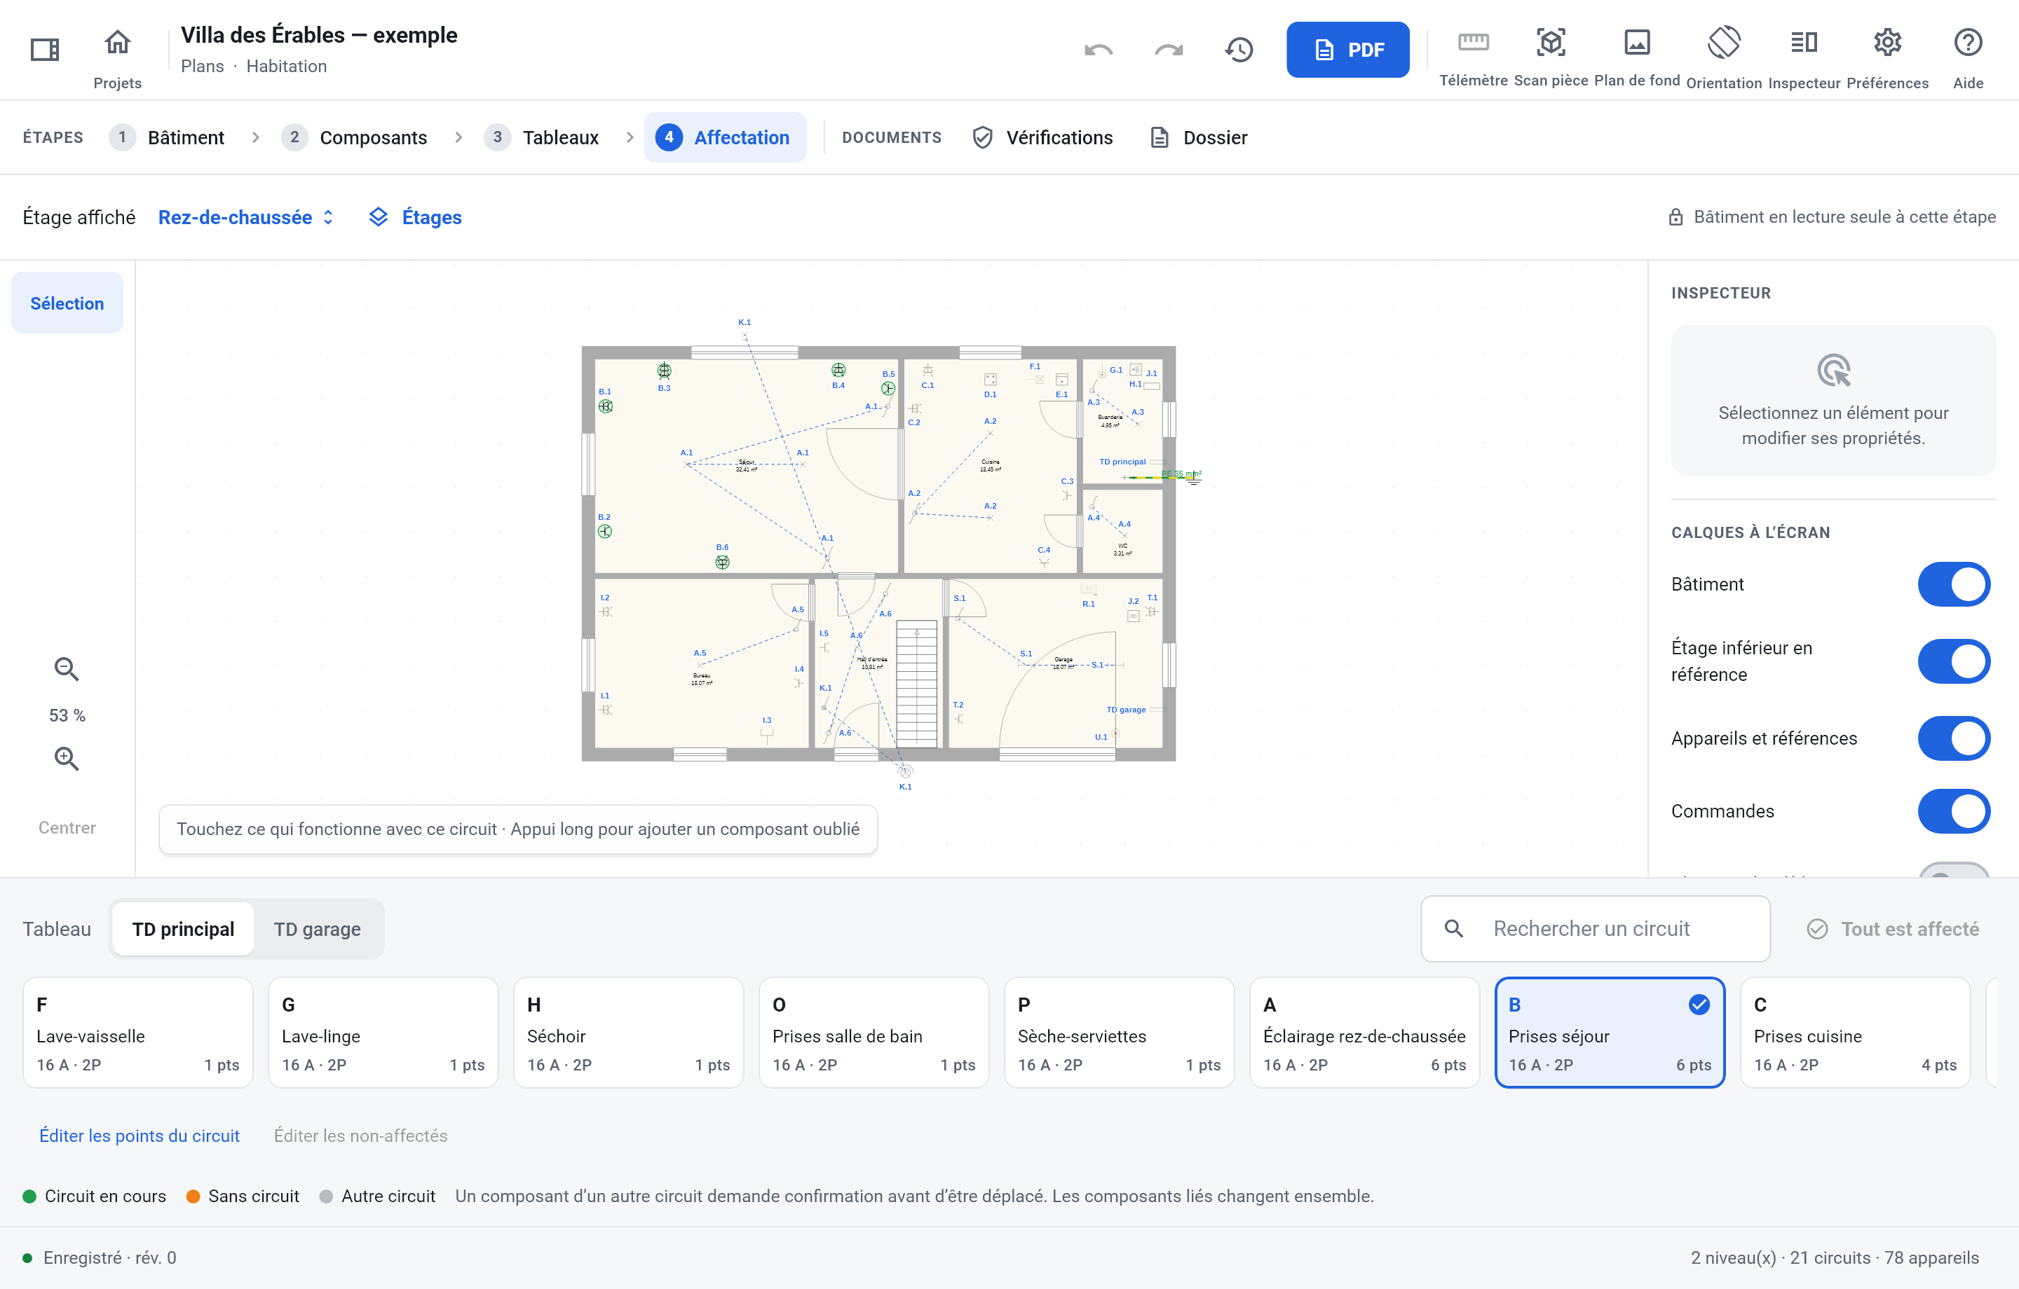
Task: Click the search icon in circuit search
Action: point(1454,929)
